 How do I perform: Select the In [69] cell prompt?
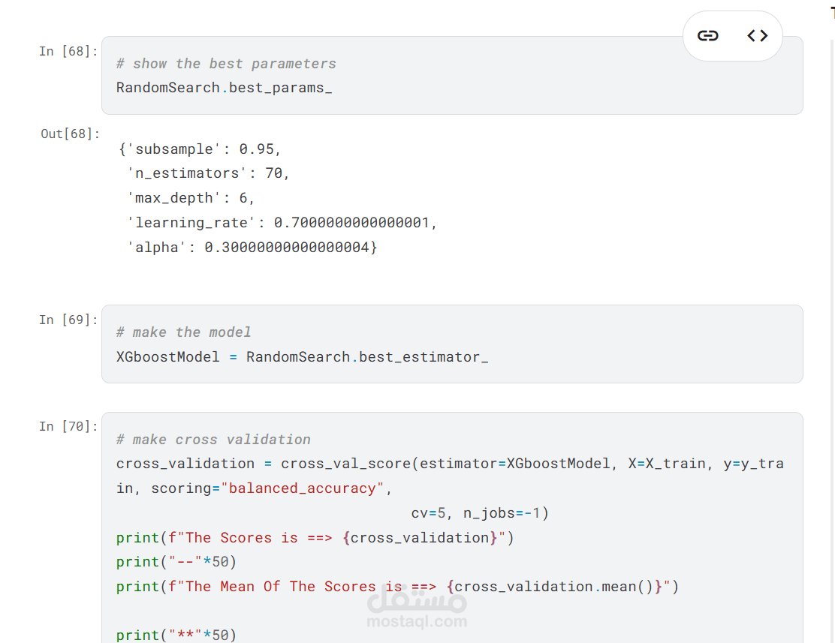[68, 320]
